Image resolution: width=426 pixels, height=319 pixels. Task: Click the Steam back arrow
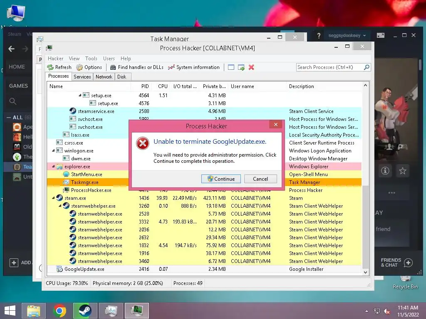(11, 49)
